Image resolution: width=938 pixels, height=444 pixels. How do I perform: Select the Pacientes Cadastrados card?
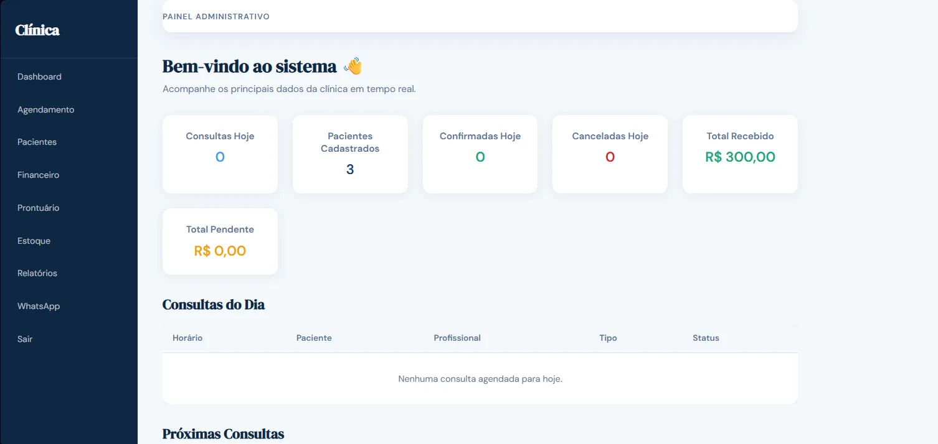click(x=350, y=154)
